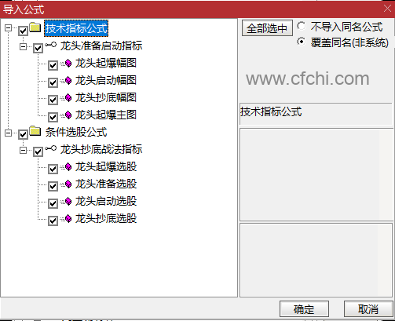Image resolution: width=395 pixels, height=321 pixels.
Task: Click the magenta diamond icon of 龙头起爆幅图
Action: coord(68,63)
